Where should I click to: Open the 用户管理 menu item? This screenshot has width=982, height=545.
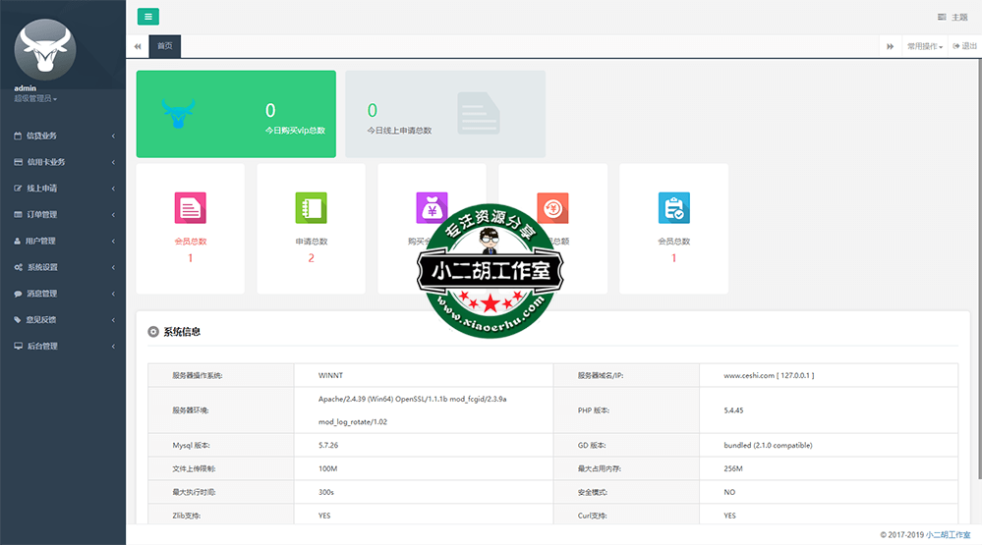click(x=62, y=241)
